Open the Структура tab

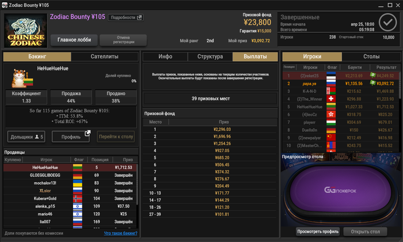210,56
